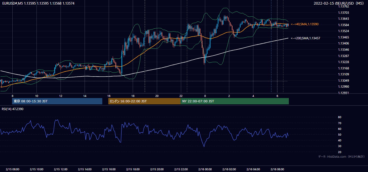Click price axis value 1.13465
The image size is (368, 172).
[x=343, y=37]
